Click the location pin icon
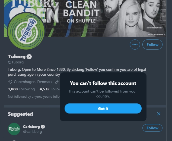Screen dimensions: 172x141 (x=10, y=82)
